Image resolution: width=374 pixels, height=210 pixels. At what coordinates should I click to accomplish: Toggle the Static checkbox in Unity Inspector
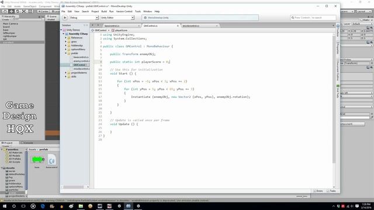[x=362, y=20]
